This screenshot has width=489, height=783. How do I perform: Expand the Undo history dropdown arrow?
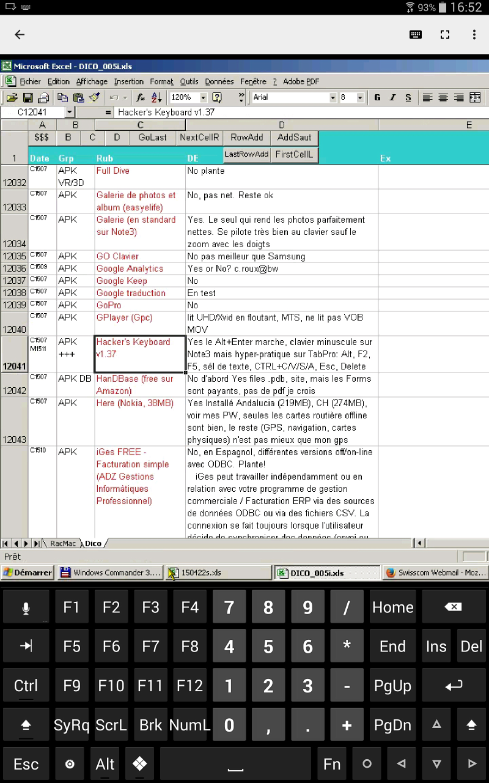coord(125,98)
